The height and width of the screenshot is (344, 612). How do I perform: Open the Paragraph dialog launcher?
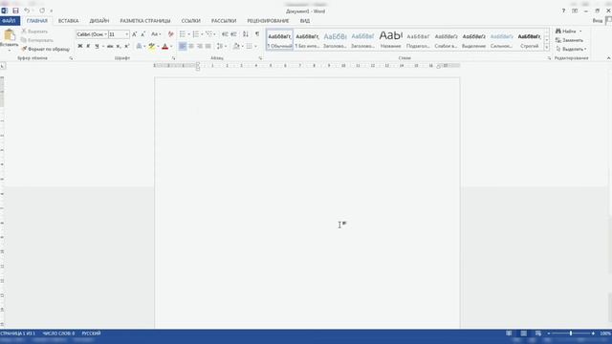[260, 58]
